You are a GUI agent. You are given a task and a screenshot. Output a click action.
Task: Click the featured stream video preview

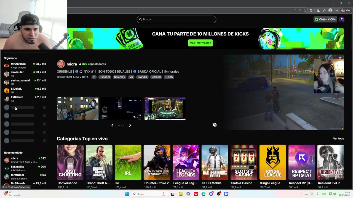click(x=284, y=92)
